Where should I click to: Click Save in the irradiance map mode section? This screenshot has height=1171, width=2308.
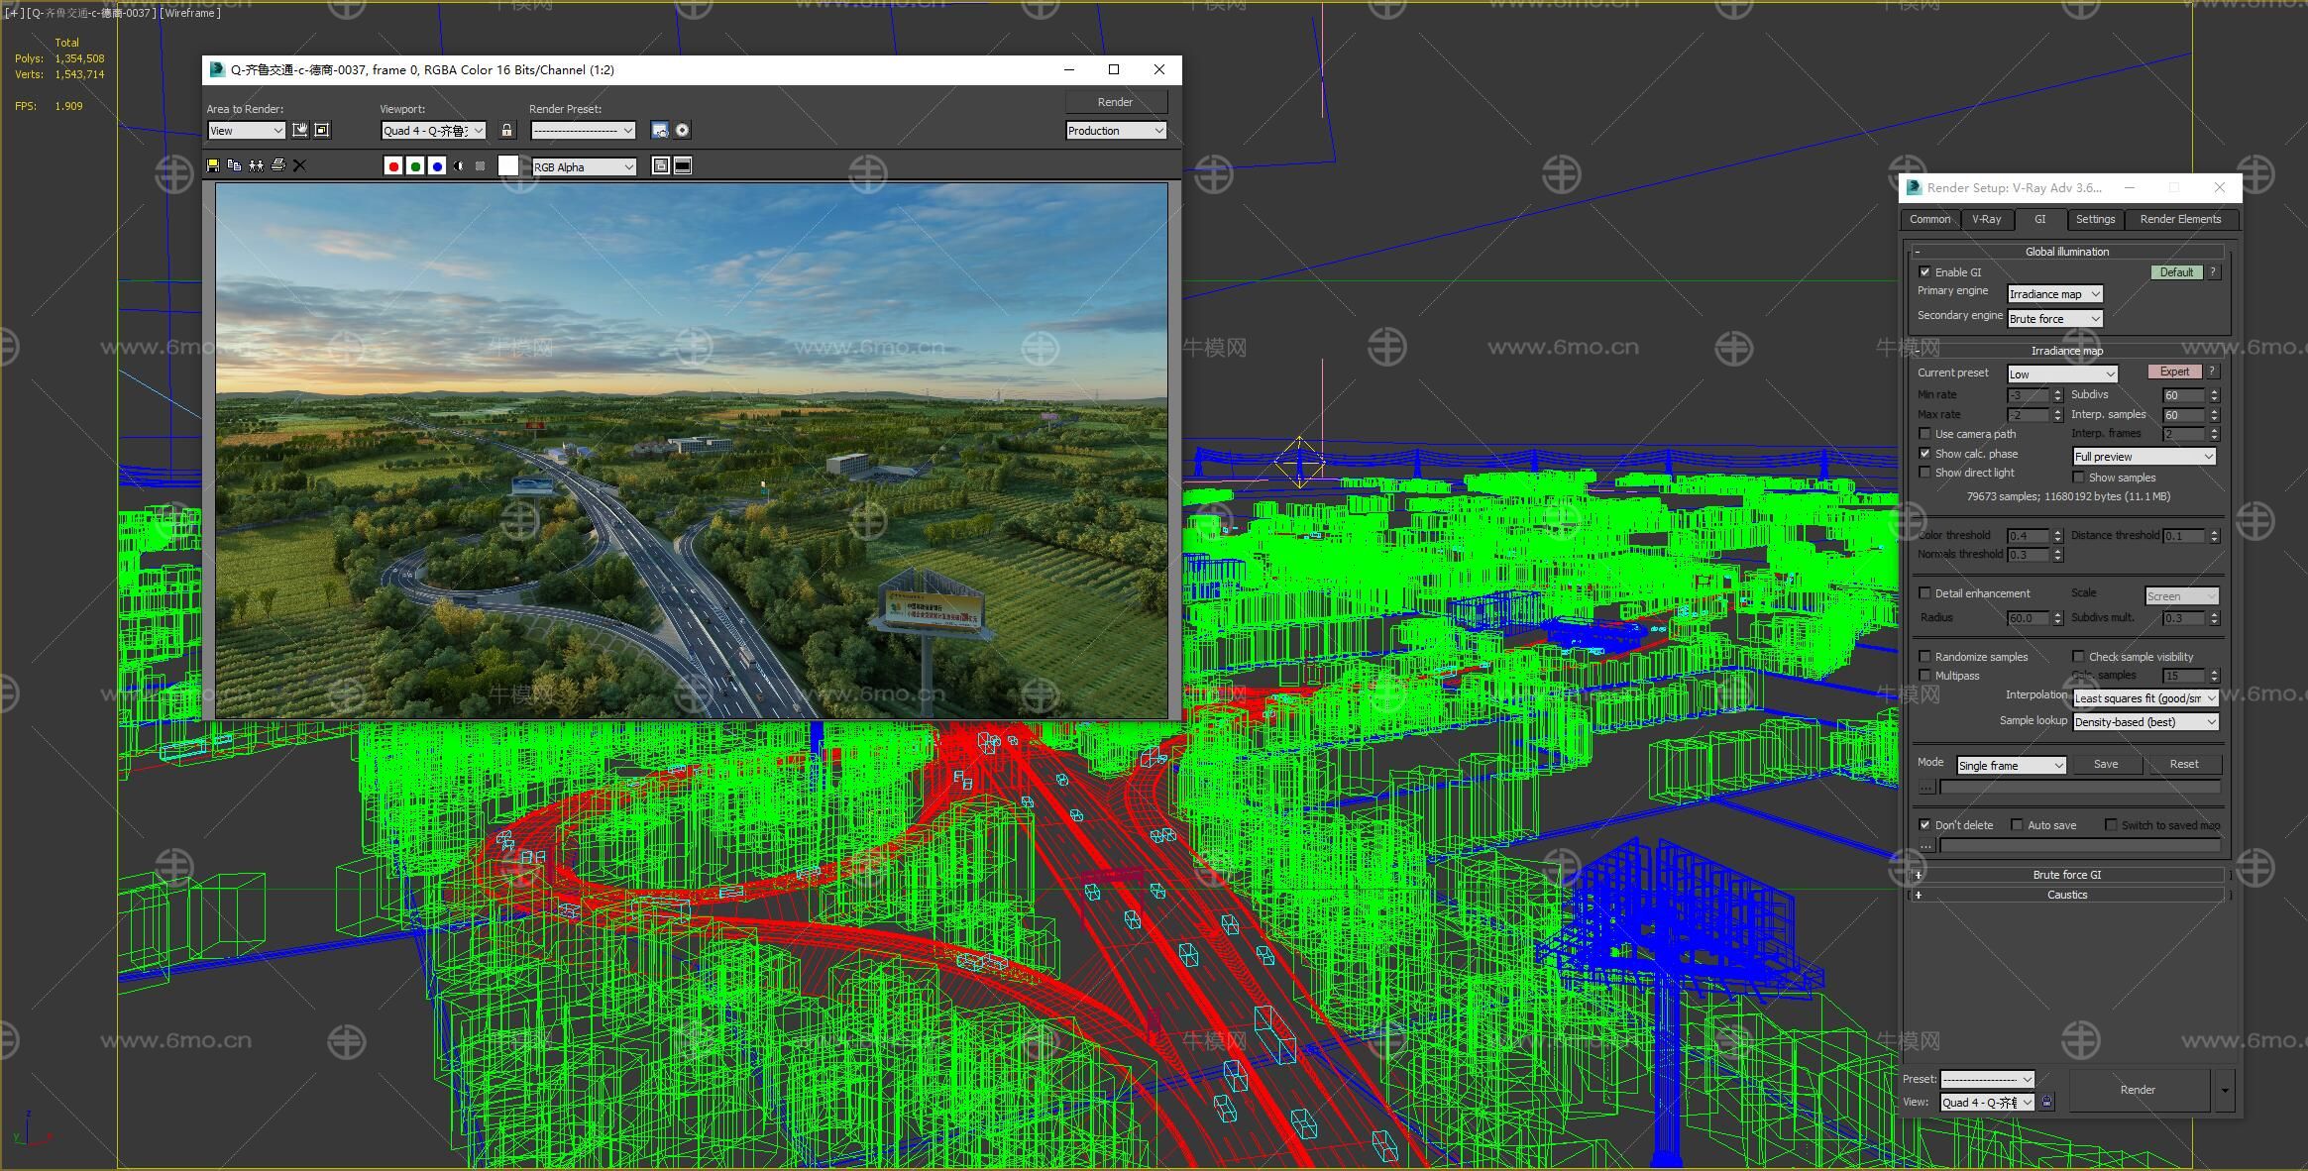tap(2105, 764)
